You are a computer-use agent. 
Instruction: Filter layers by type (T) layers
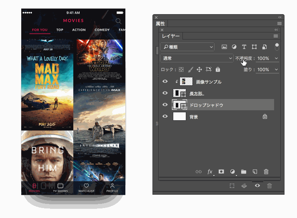coord(244,47)
